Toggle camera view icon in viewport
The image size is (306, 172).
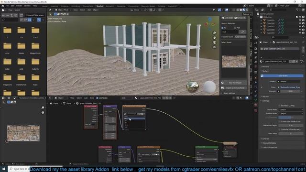pyautogui.click(x=215, y=43)
